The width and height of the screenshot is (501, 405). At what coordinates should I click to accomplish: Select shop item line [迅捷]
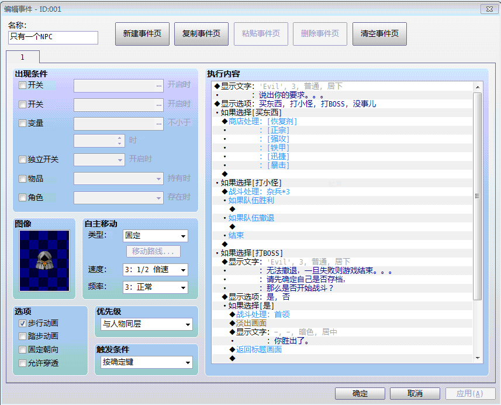pyautogui.click(x=342, y=156)
